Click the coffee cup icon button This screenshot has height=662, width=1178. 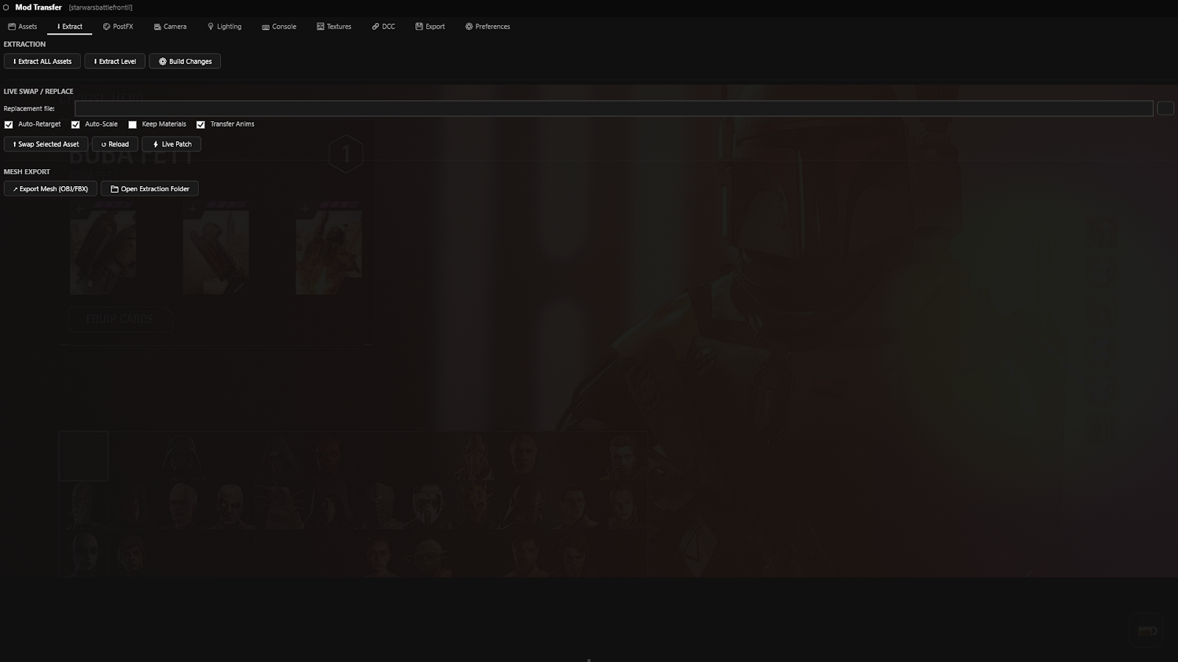click(1147, 630)
